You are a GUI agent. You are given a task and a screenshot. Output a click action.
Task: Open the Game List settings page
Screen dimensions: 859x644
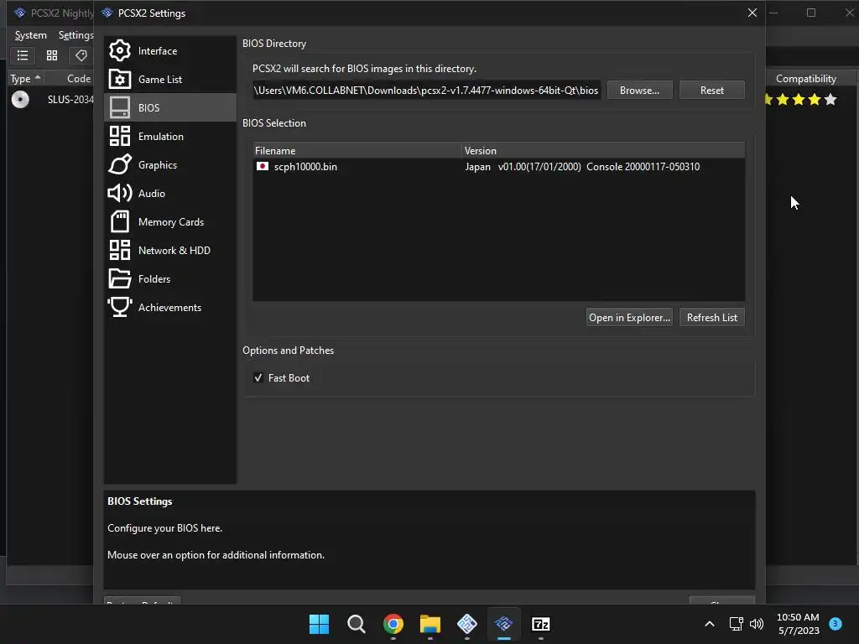[169, 80]
